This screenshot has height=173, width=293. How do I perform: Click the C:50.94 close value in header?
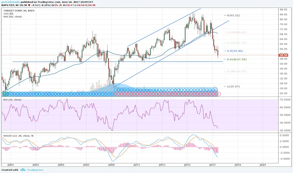pos(90,5)
